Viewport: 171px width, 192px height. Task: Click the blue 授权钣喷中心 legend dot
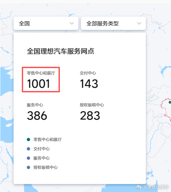(x=28, y=167)
